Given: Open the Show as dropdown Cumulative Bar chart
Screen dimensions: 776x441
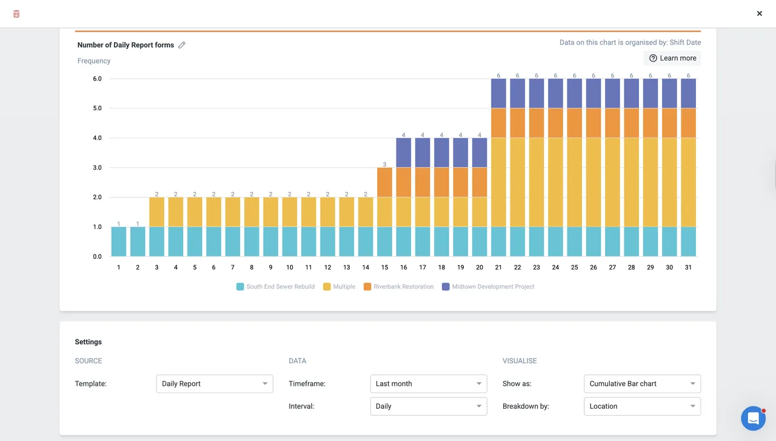Looking at the screenshot, I should (642, 383).
